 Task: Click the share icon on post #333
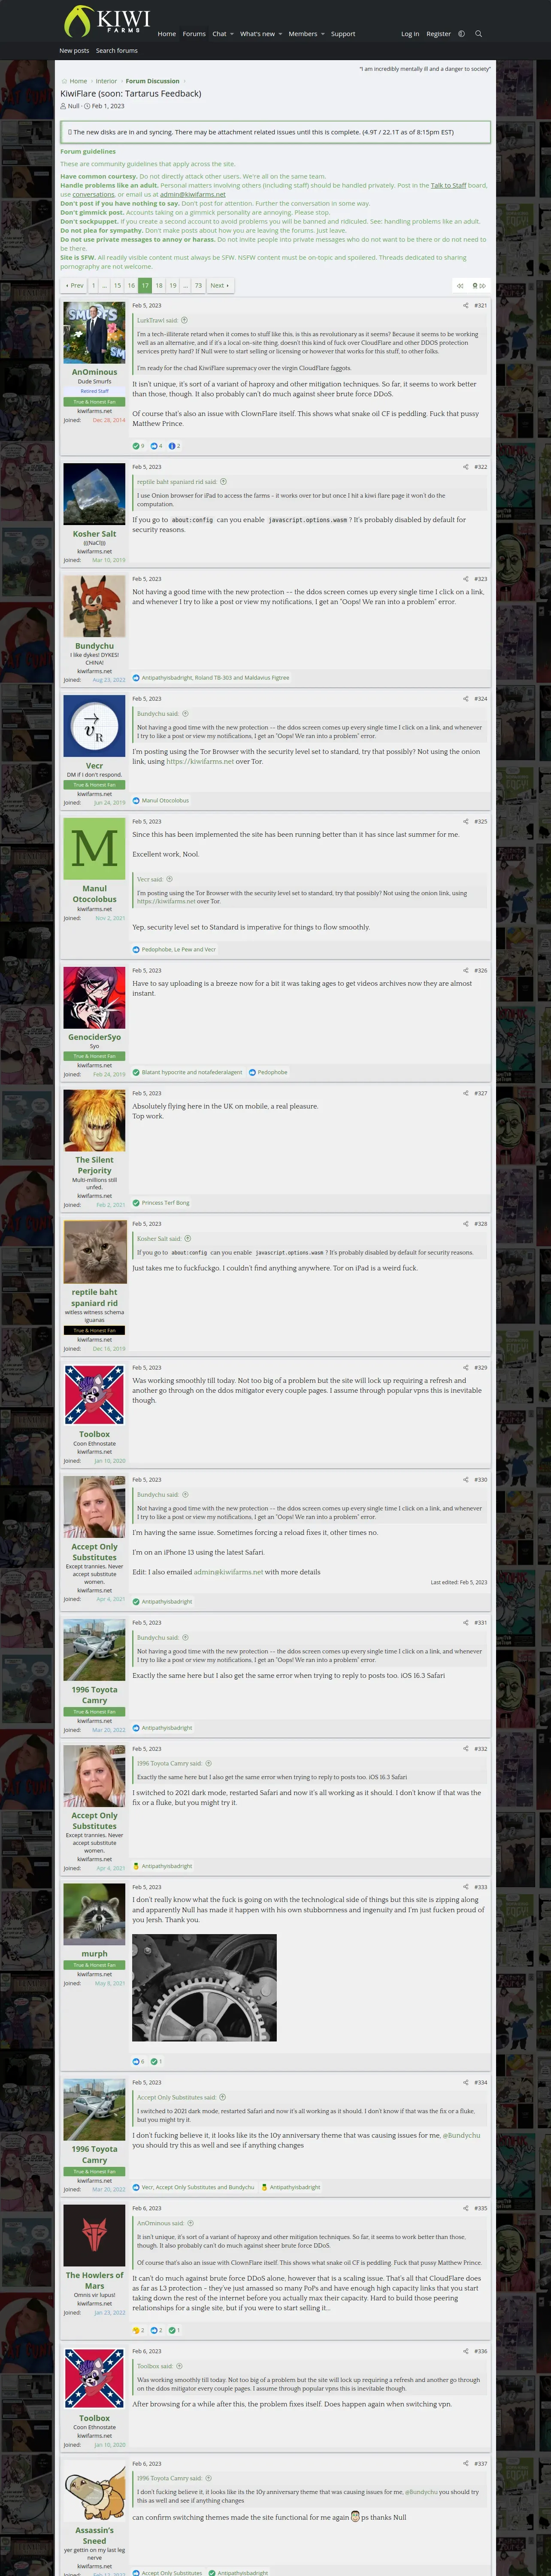(465, 1887)
